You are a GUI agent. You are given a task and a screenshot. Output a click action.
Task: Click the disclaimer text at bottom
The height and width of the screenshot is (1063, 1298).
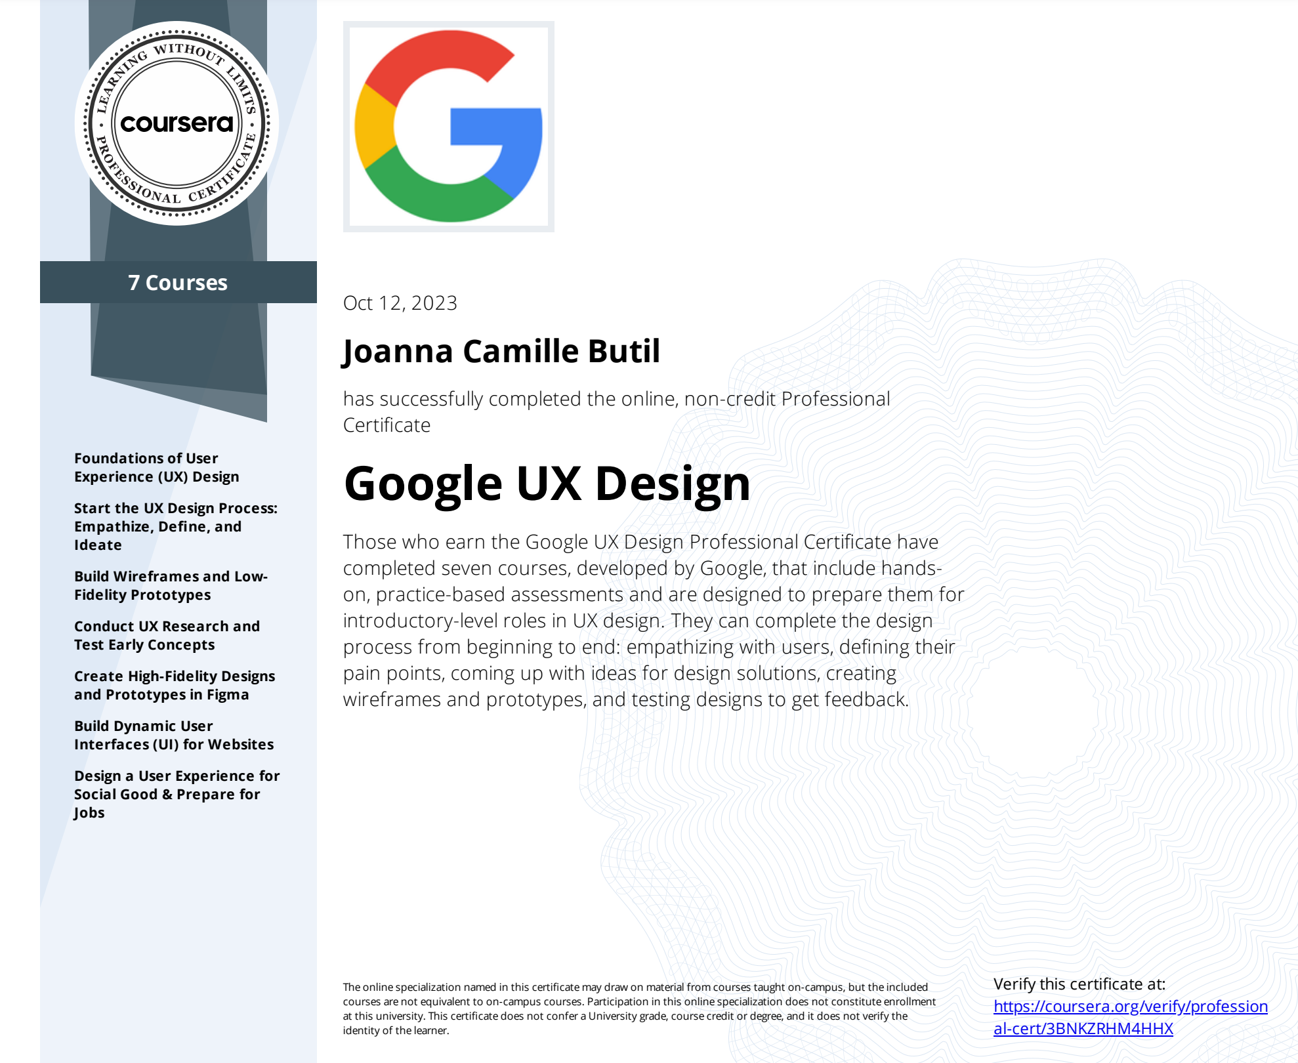[x=639, y=1009]
